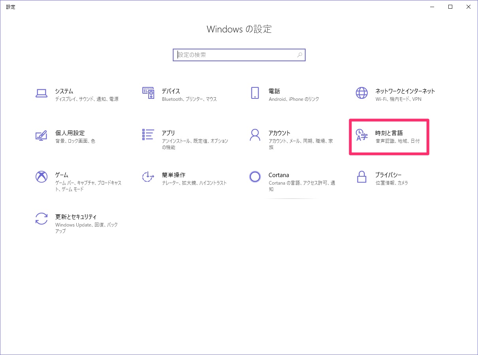This screenshot has height=355, width=478.
Task: Click the 音声認識、地域、日付 description
Action: click(x=398, y=141)
